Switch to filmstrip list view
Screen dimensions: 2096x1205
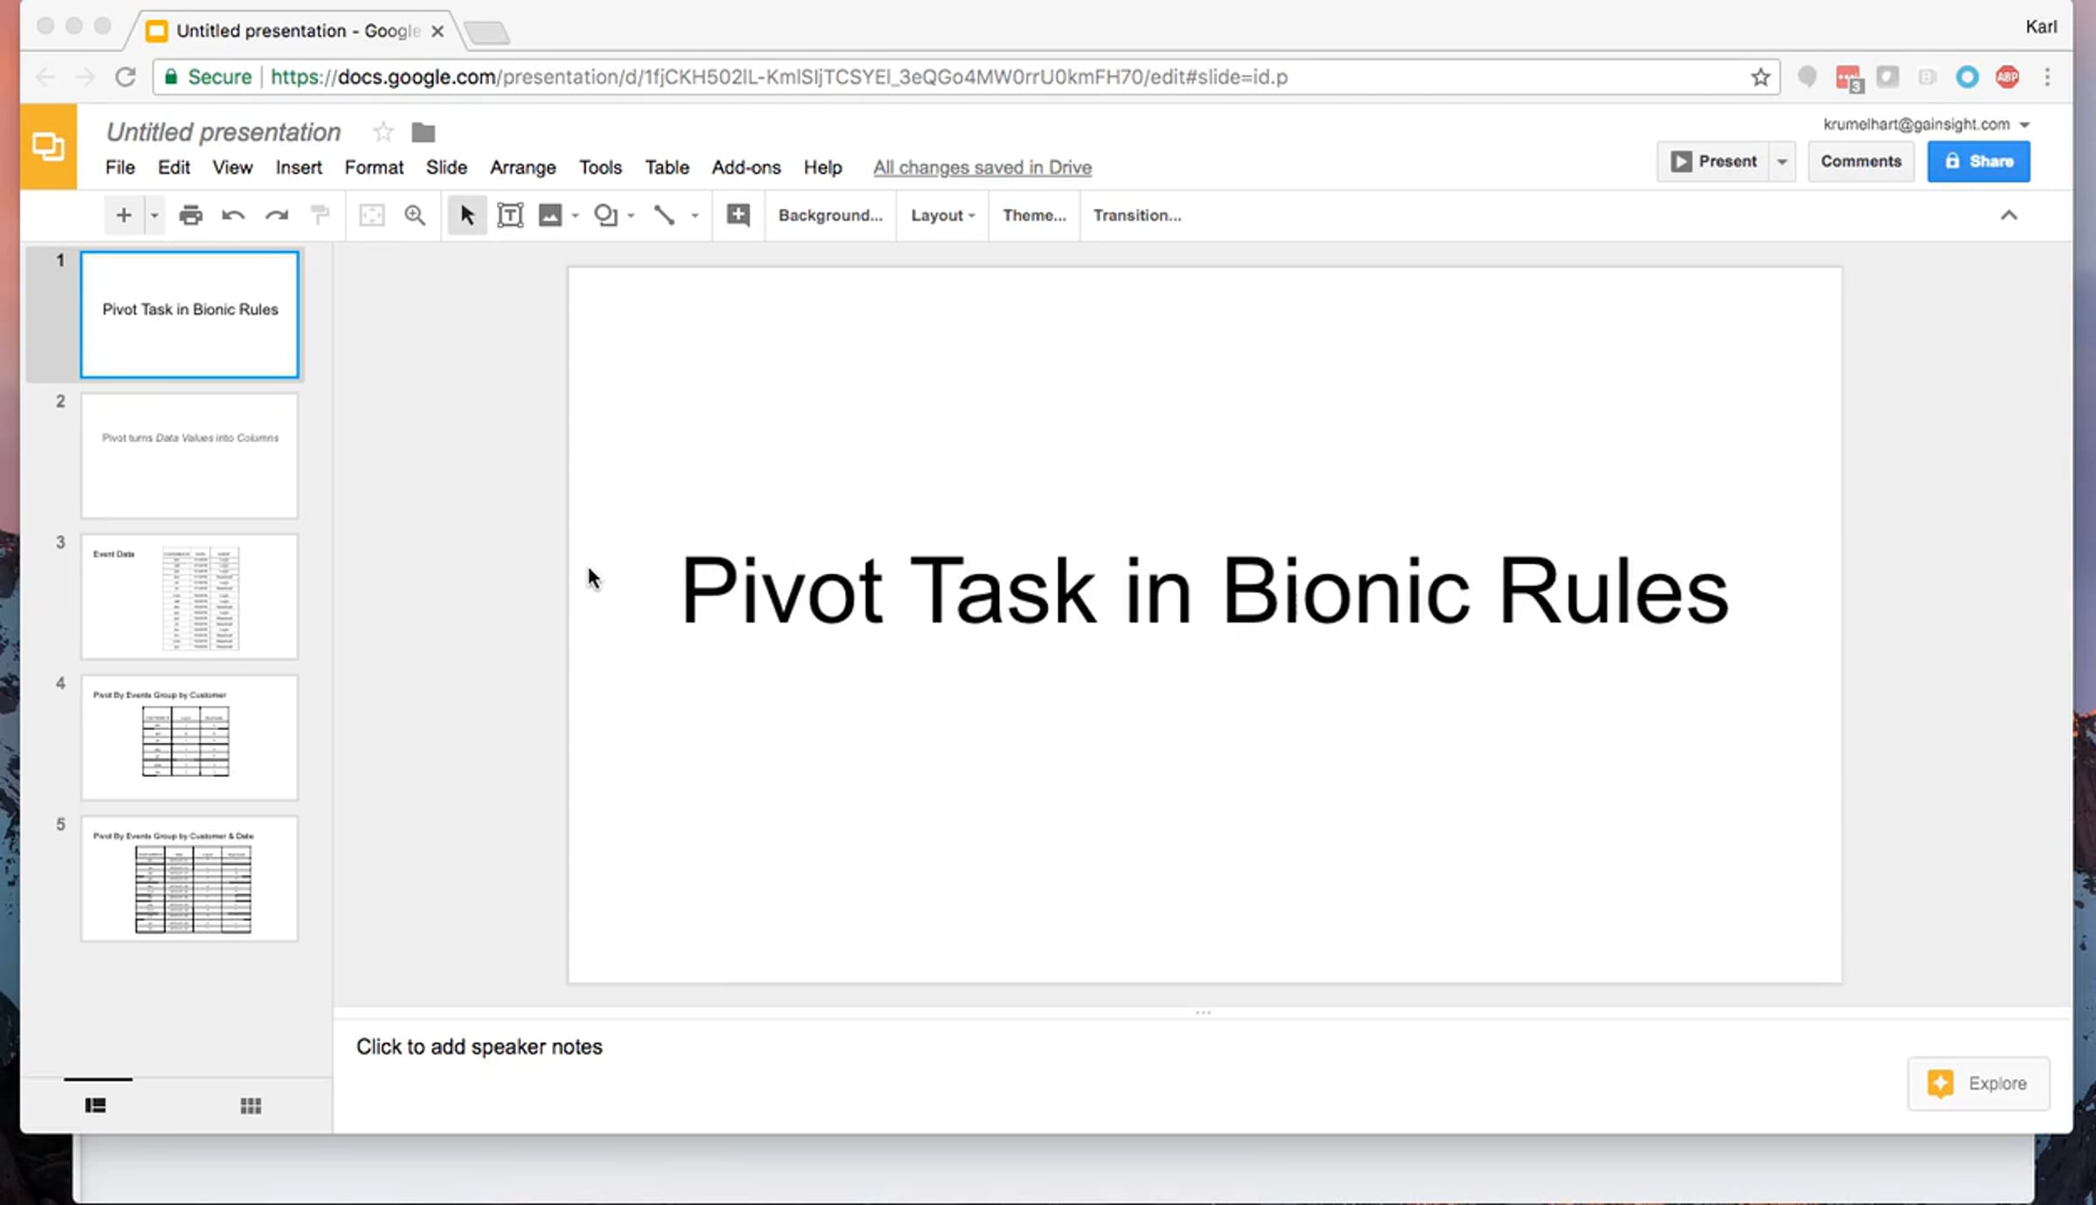[96, 1105]
